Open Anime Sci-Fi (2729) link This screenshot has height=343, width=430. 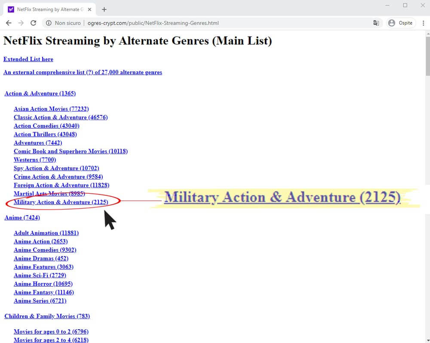tap(40, 276)
